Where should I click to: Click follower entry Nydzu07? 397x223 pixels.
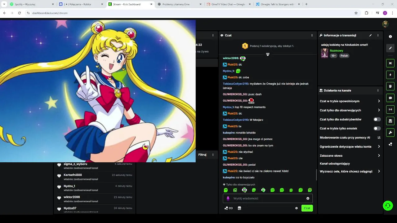(x=95, y=209)
